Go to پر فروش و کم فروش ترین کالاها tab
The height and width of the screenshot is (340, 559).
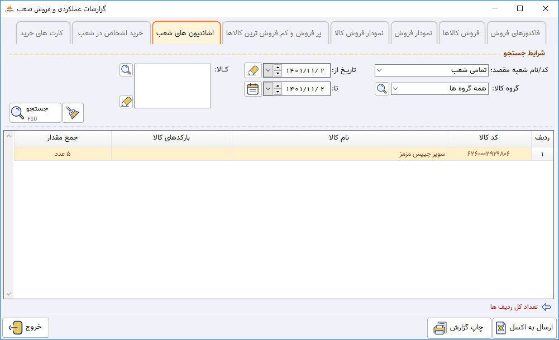coord(274,33)
